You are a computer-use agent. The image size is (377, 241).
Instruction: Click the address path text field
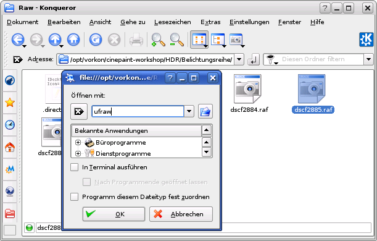point(151,59)
